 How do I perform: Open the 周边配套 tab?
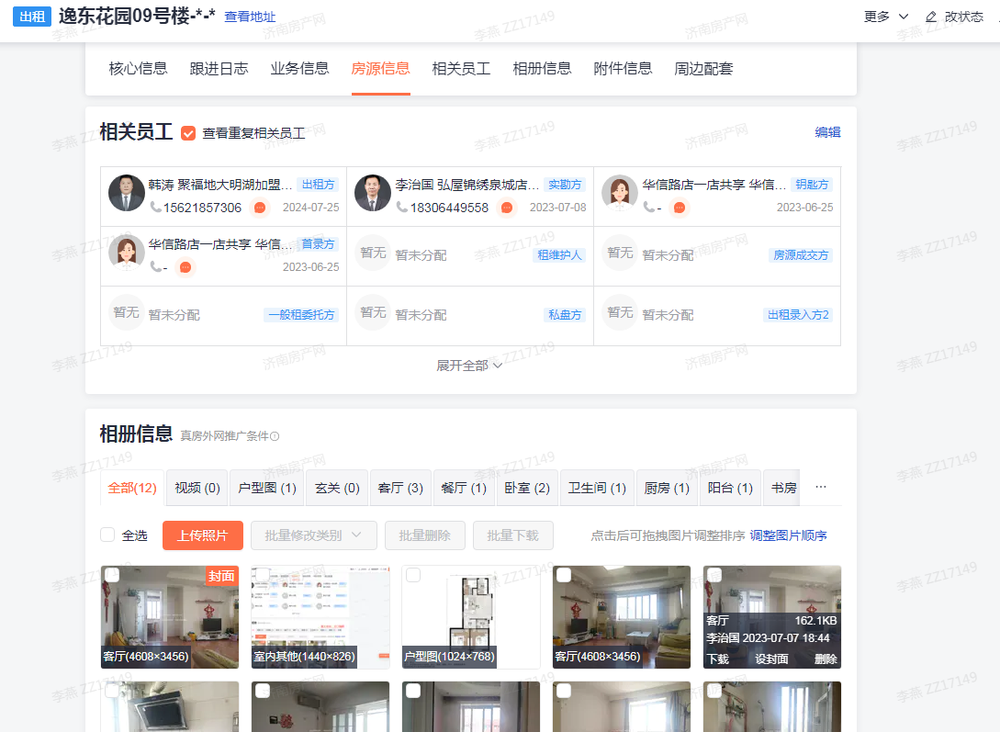tap(704, 69)
